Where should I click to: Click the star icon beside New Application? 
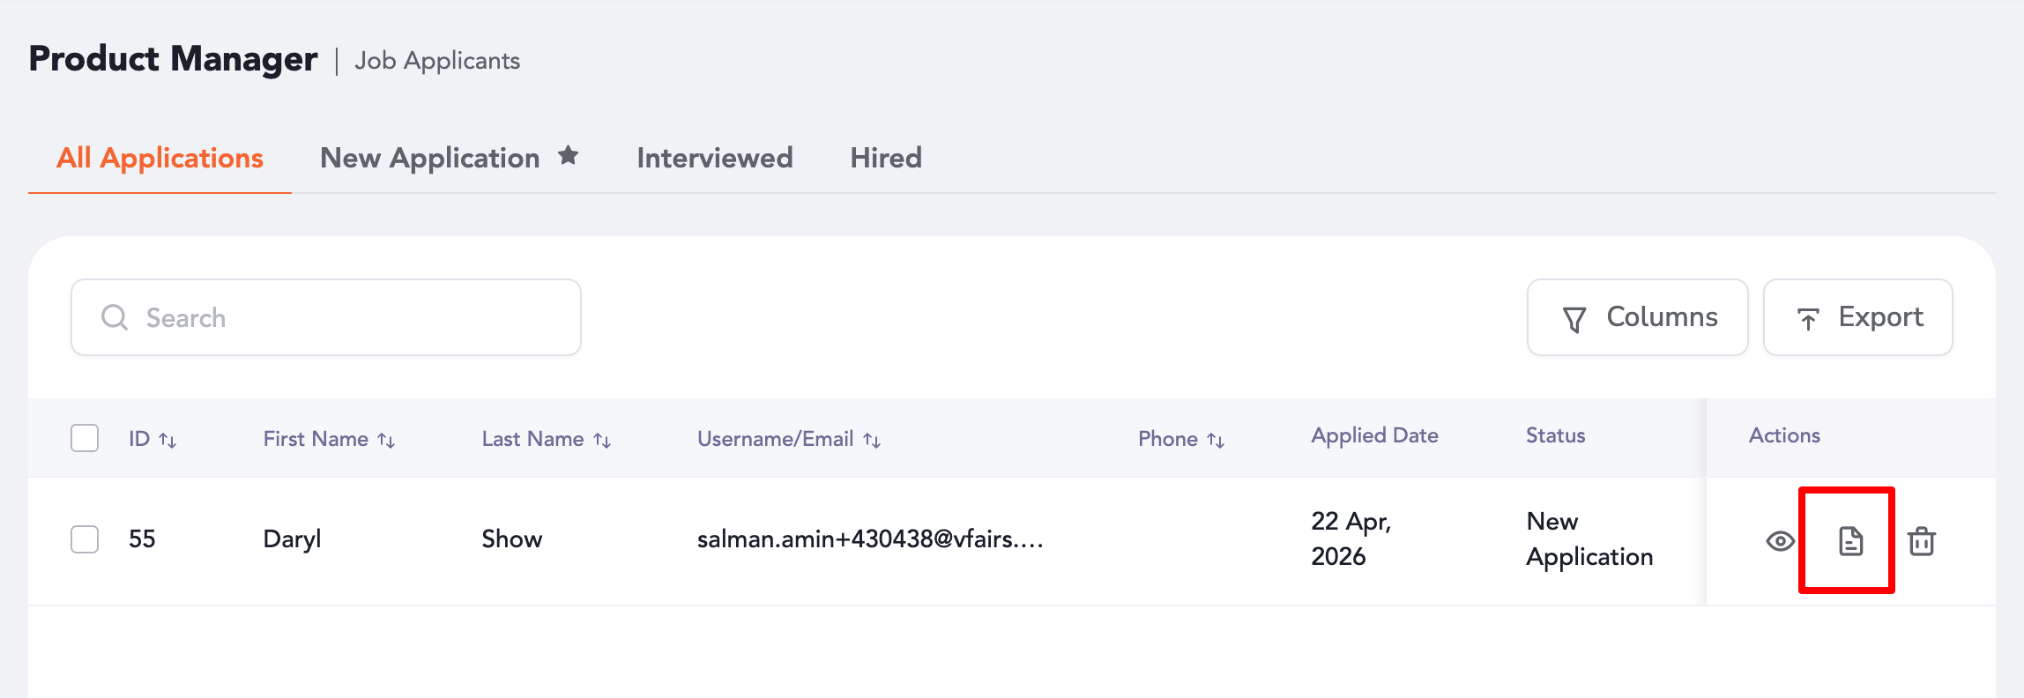point(569,156)
